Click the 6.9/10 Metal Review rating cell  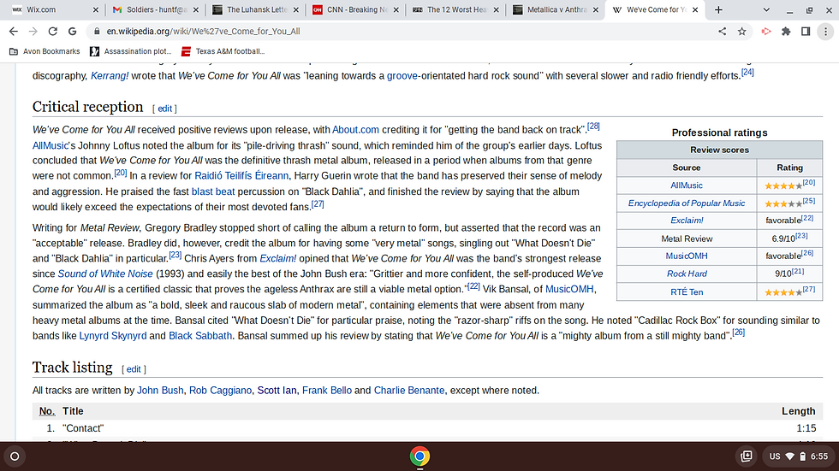pos(789,238)
